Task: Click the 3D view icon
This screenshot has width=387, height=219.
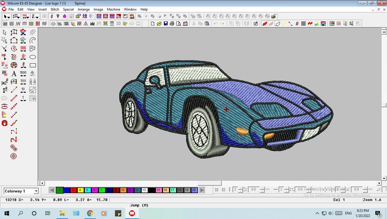Action: pyautogui.click(x=118, y=24)
